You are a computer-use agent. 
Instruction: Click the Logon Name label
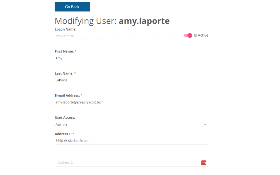(x=66, y=30)
